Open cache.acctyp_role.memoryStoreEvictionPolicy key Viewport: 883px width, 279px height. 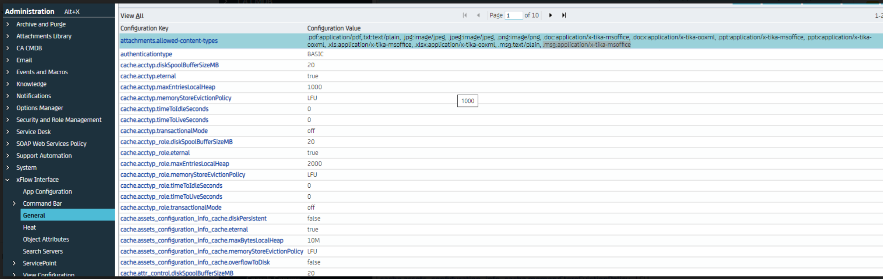(183, 175)
